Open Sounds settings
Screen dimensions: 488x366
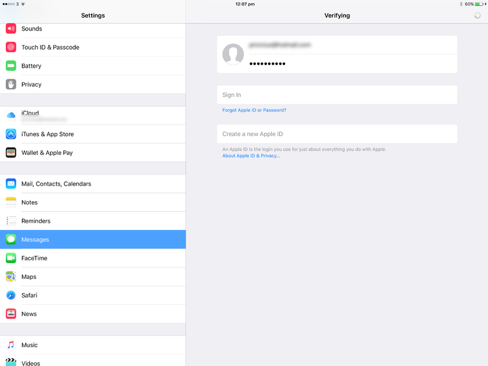click(93, 29)
